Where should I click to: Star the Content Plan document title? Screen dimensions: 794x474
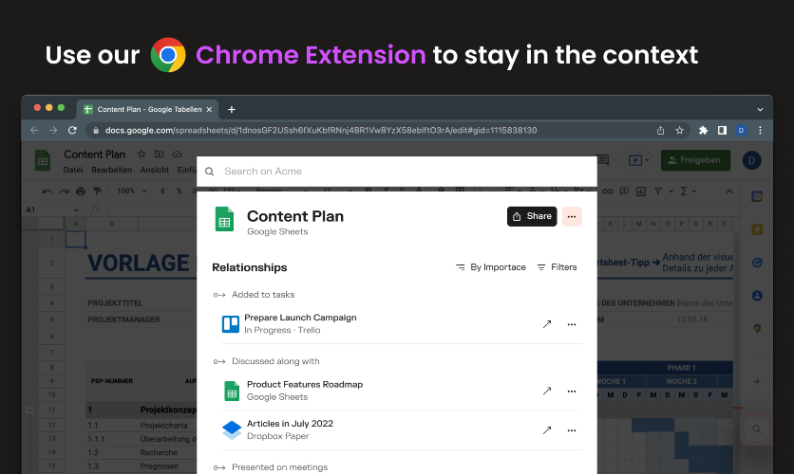tap(142, 155)
